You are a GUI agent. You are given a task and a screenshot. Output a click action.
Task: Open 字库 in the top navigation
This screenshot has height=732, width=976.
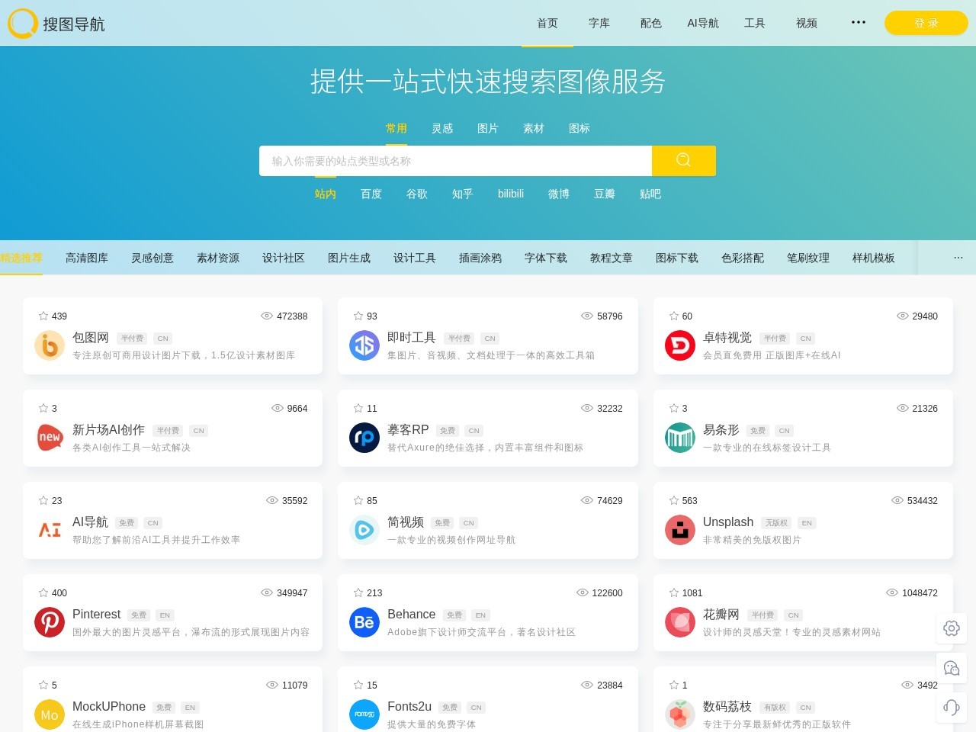[x=599, y=23]
